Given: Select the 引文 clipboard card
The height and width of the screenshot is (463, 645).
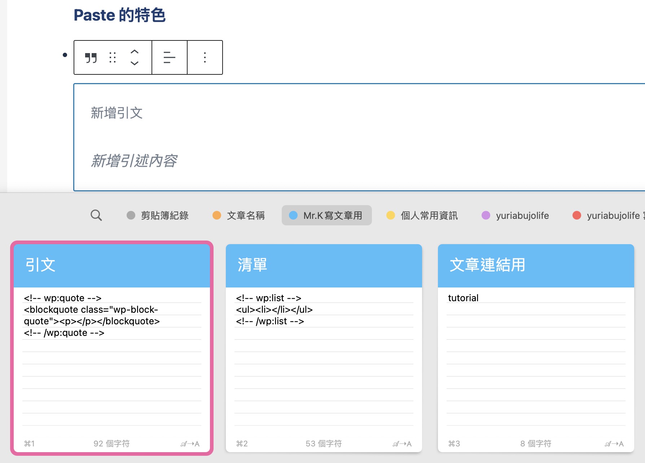Looking at the screenshot, I should click(x=112, y=348).
